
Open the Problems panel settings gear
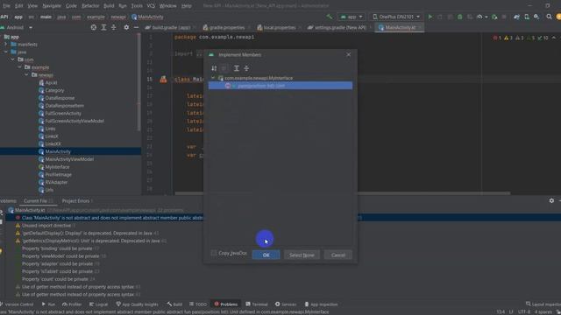click(x=551, y=201)
